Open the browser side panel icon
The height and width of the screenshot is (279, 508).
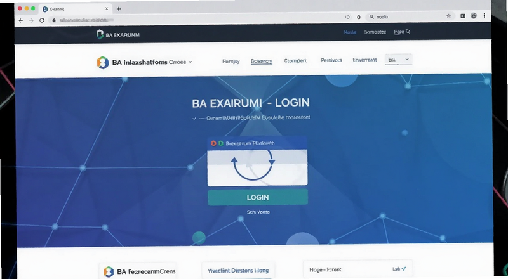point(463,16)
